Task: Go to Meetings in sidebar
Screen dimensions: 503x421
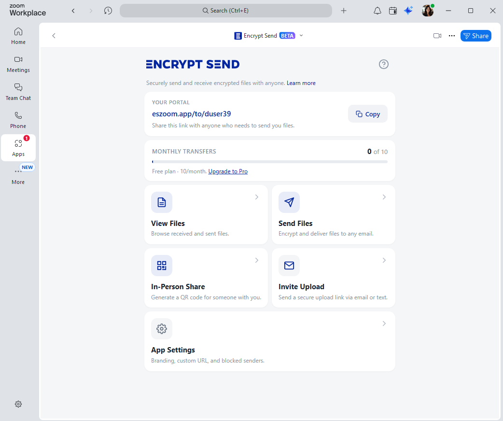Action: [18, 64]
